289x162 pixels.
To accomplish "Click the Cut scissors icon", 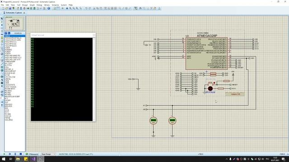I will (94, 9).
